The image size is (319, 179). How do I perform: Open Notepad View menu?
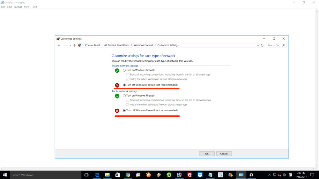pos(27,7)
